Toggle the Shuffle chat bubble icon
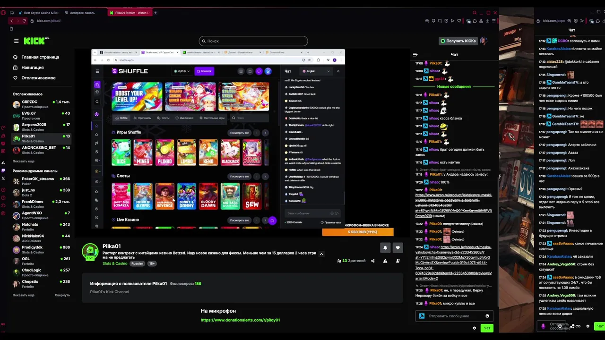The height and width of the screenshot is (340, 605). click(x=259, y=71)
